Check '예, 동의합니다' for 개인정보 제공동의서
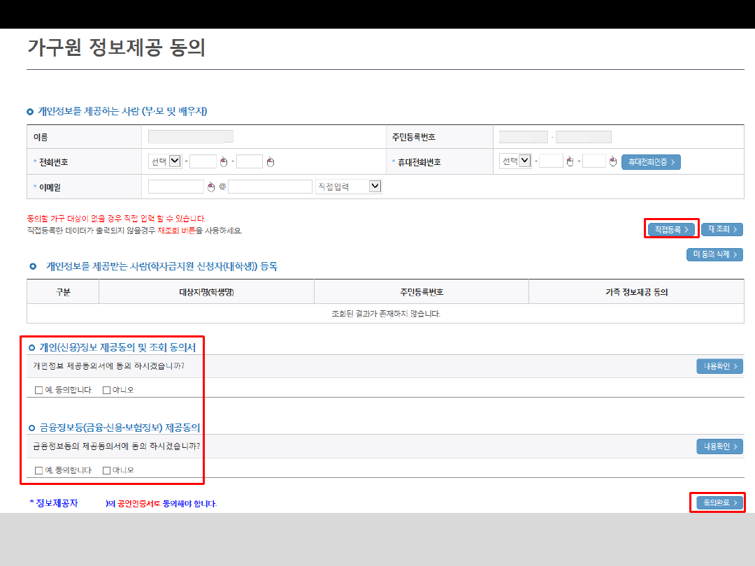Viewport: 755px width, 566px height. (x=39, y=390)
